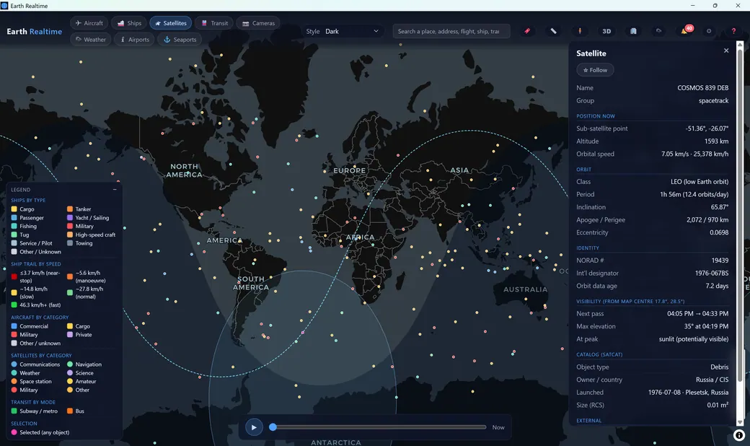Click the Navigation green legend dot
Screen dimensions: 750x446
[70, 364]
